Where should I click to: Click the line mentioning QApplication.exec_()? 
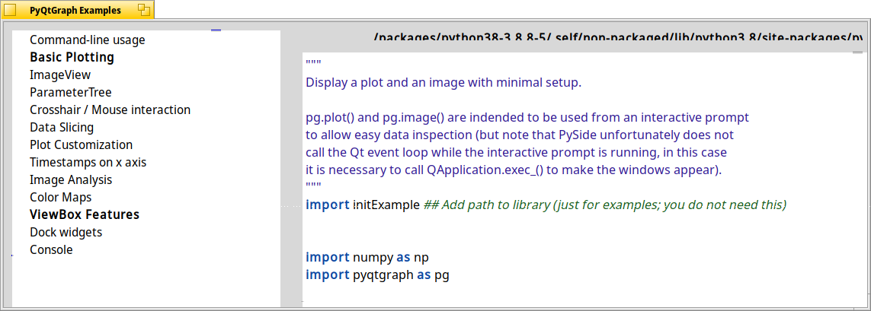[514, 170]
